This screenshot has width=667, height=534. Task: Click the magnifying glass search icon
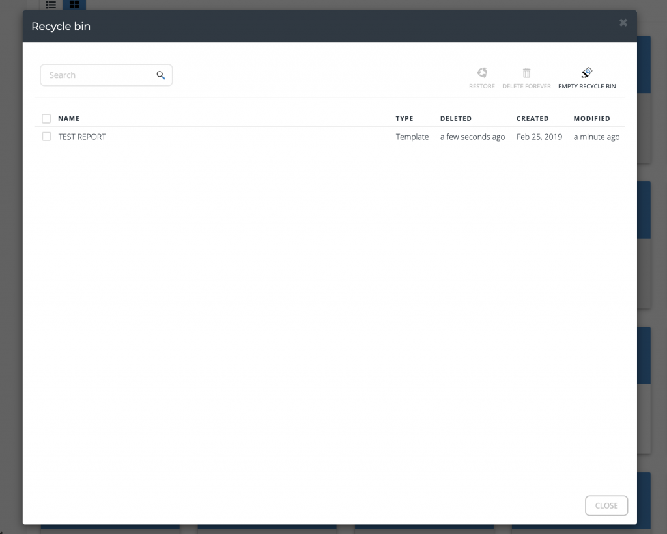(161, 75)
